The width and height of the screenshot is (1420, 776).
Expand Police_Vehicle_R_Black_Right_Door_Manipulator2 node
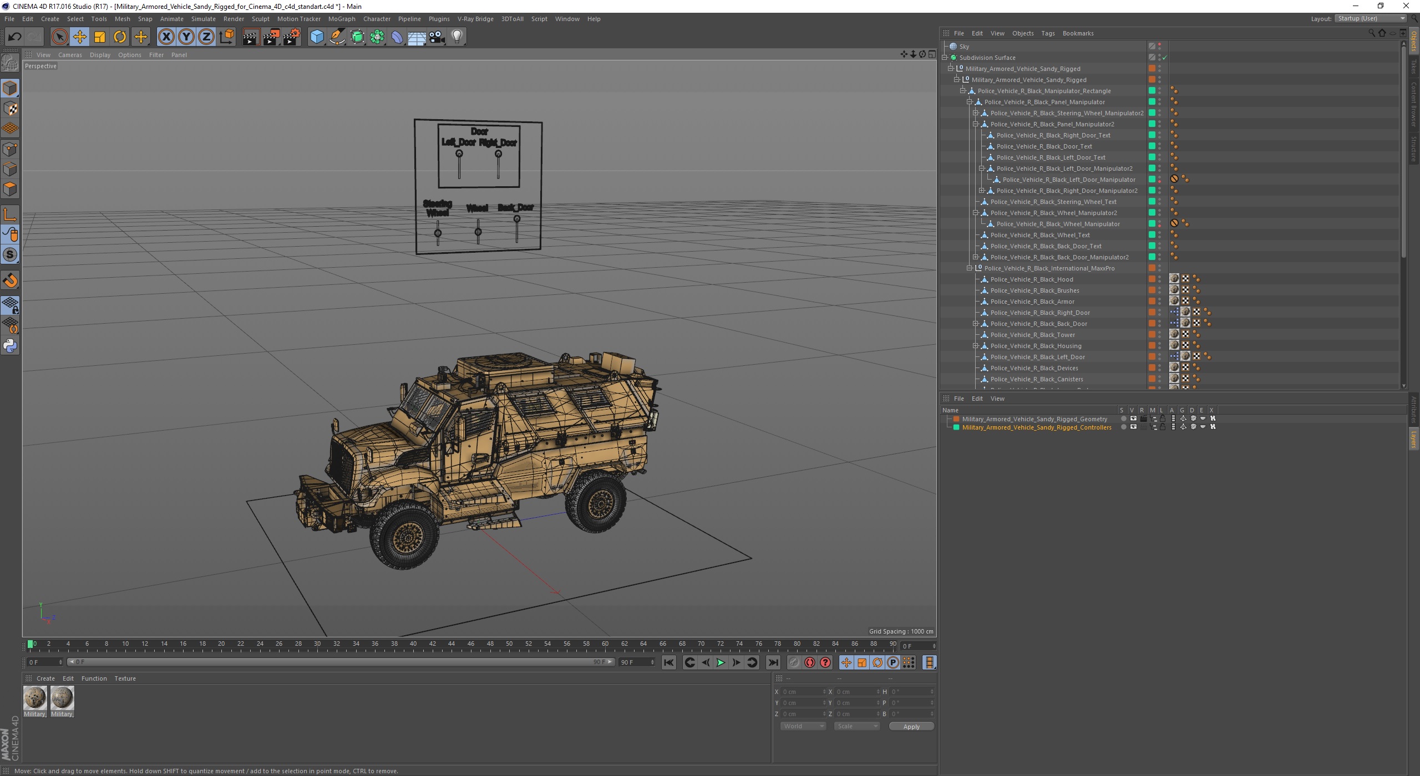[982, 190]
